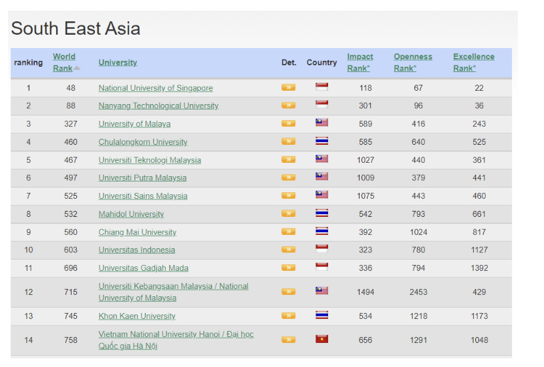This screenshot has width=544, height=367.
Task: Click Singapore flag in National University of Singapore row
Action: 321,87
